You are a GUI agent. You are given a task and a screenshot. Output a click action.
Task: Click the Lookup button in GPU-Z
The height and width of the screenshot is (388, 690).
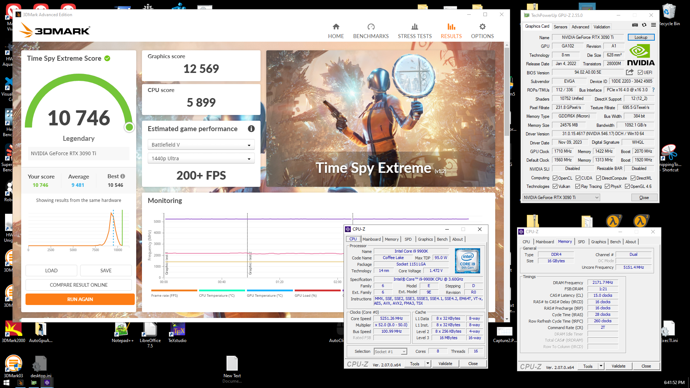[x=641, y=37]
